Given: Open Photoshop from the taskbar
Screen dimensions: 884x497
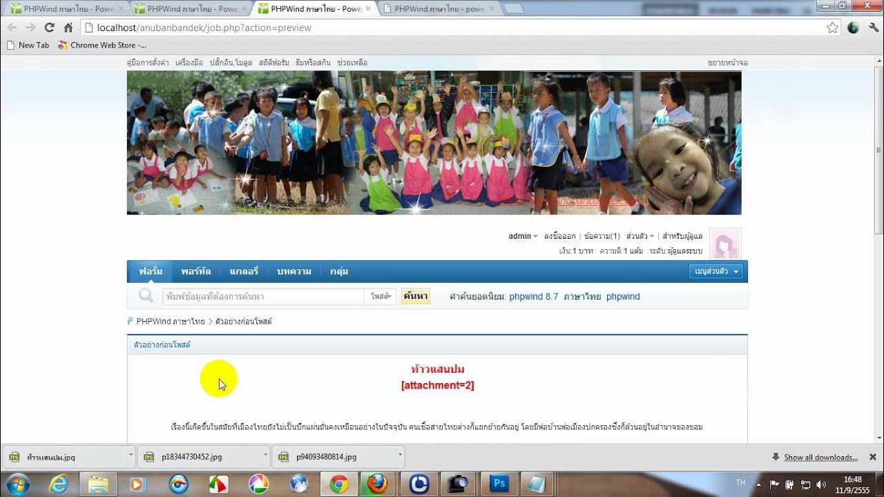Looking at the screenshot, I should pyautogui.click(x=499, y=484).
